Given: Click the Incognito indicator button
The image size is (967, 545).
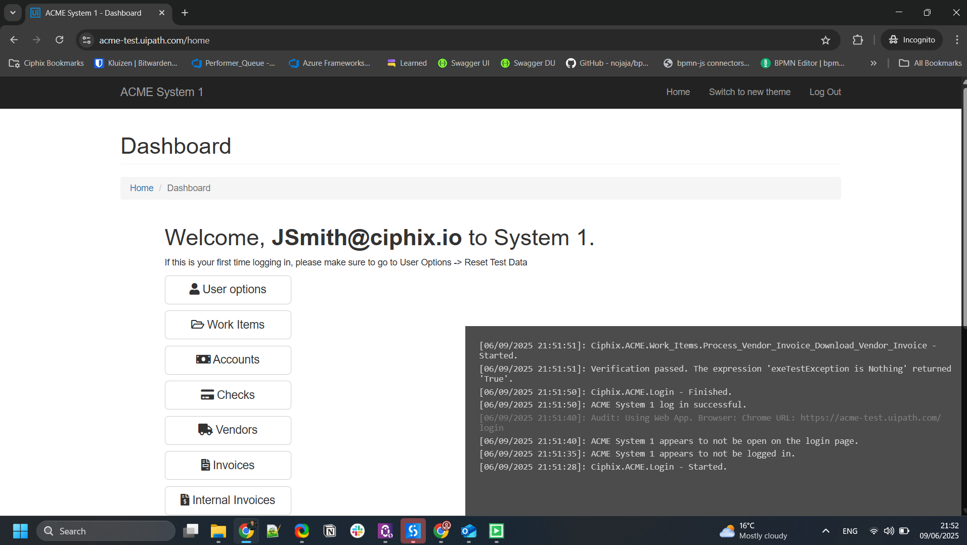Looking at the screenshot, I should tap(912, 40).
